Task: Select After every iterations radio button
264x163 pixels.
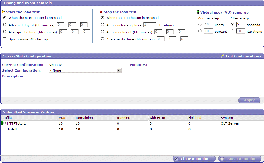Action: [x=232, y=31]
